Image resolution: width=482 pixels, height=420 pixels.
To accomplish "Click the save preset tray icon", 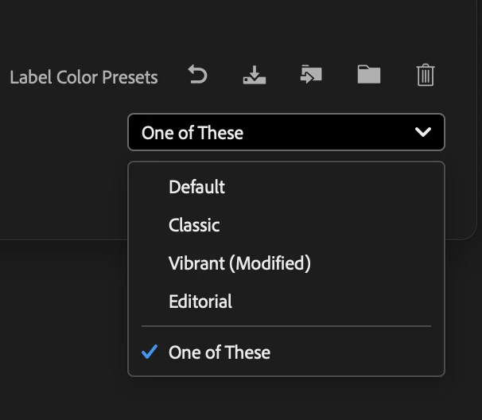I will coord(254,76).
